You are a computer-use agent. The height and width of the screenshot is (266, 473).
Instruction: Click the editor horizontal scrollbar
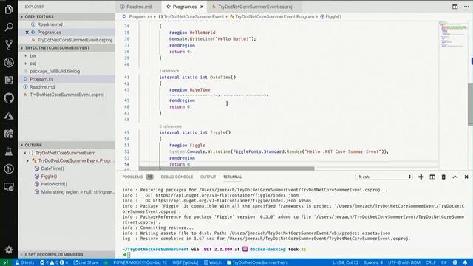[x=227, y=168]
